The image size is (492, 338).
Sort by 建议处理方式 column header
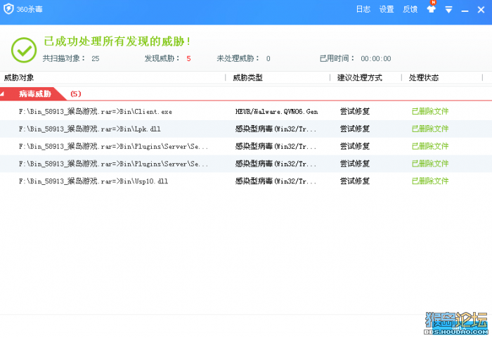click(360, 77)
